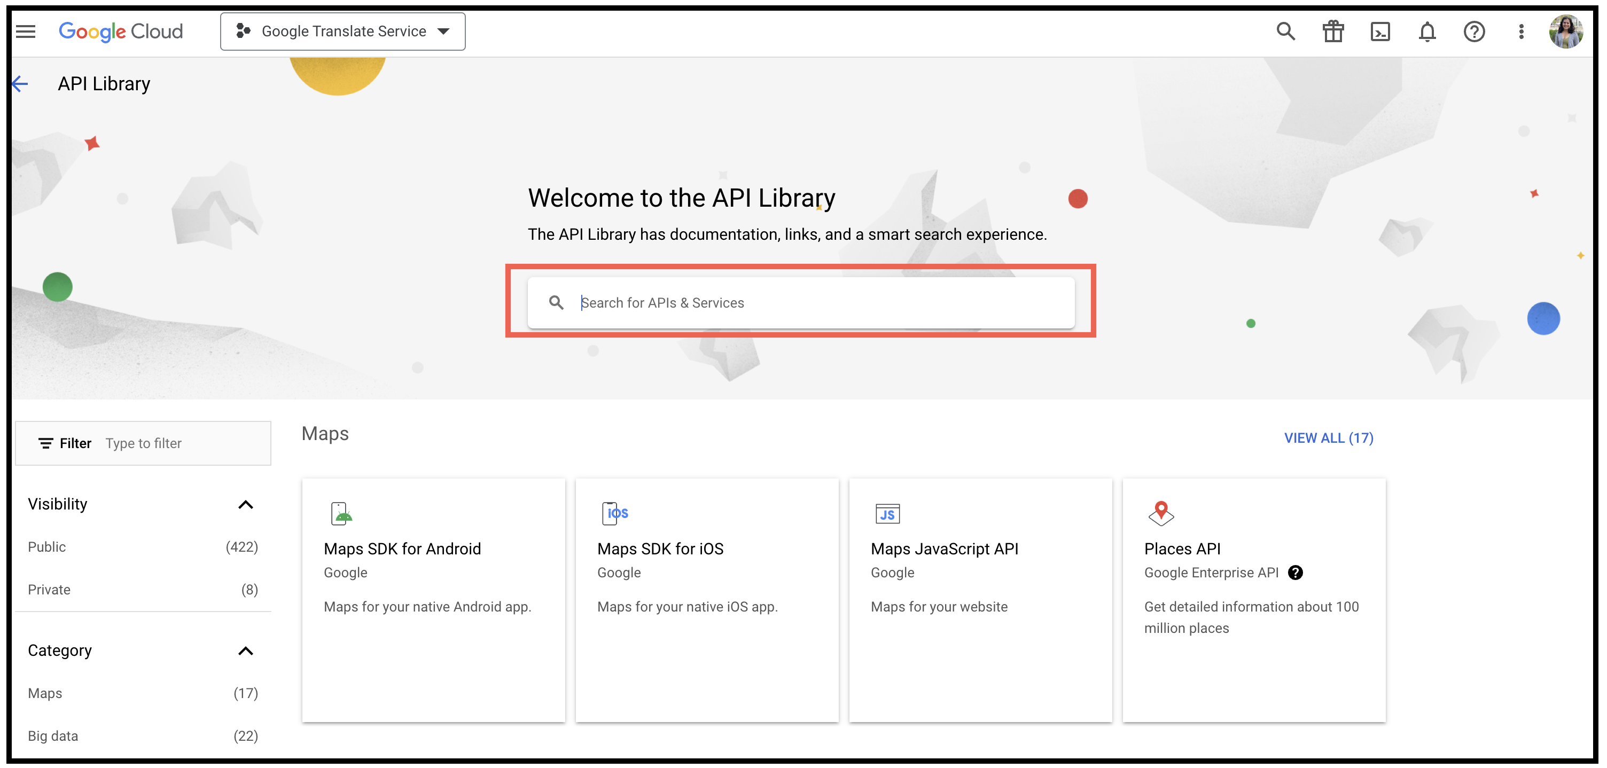Click the Welcome to the API Library heading
The height and width of the screenshot is (768, 1607).
pyautogui.click(x=681, y=198)
